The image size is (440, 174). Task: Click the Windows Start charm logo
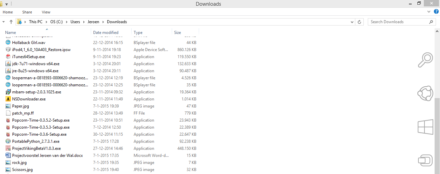pyautogui.click(x=425, y=127)
